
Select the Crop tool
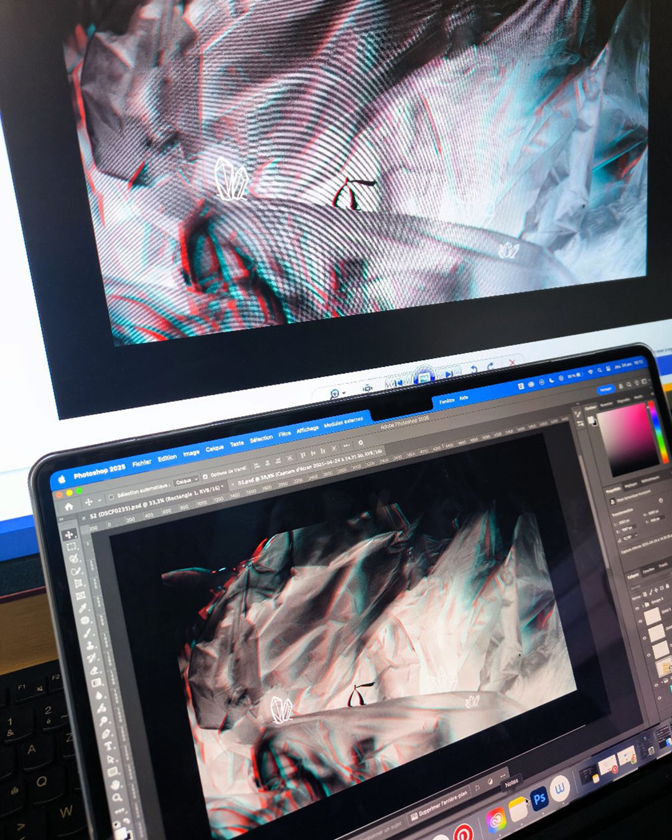78,582
